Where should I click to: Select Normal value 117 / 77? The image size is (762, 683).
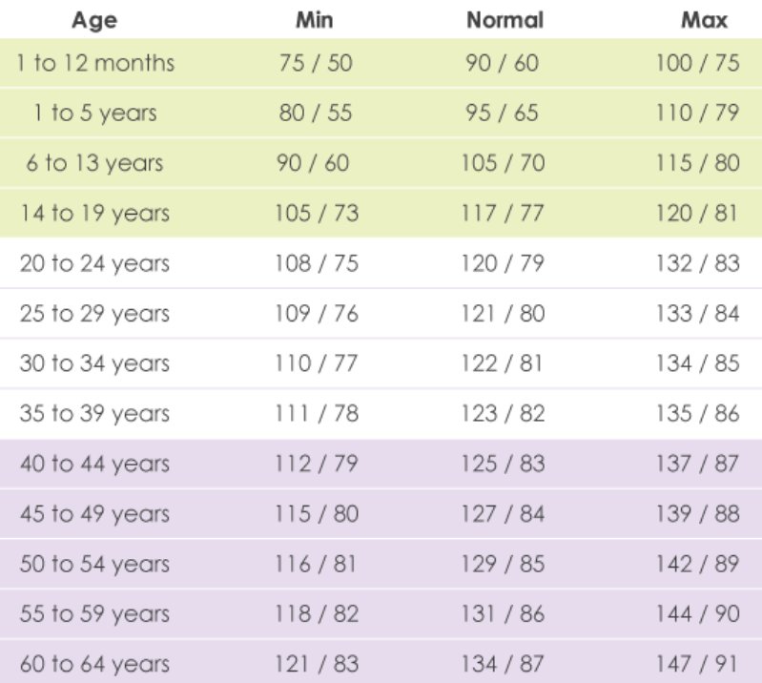pyautogui.click(x=505, y=214)
